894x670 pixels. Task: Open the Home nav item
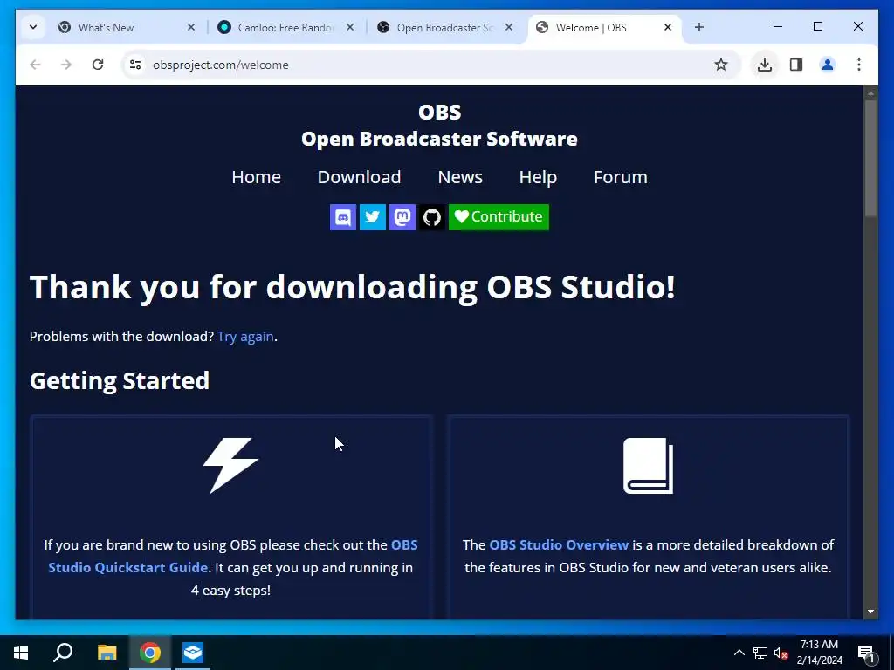coord(256,177)
